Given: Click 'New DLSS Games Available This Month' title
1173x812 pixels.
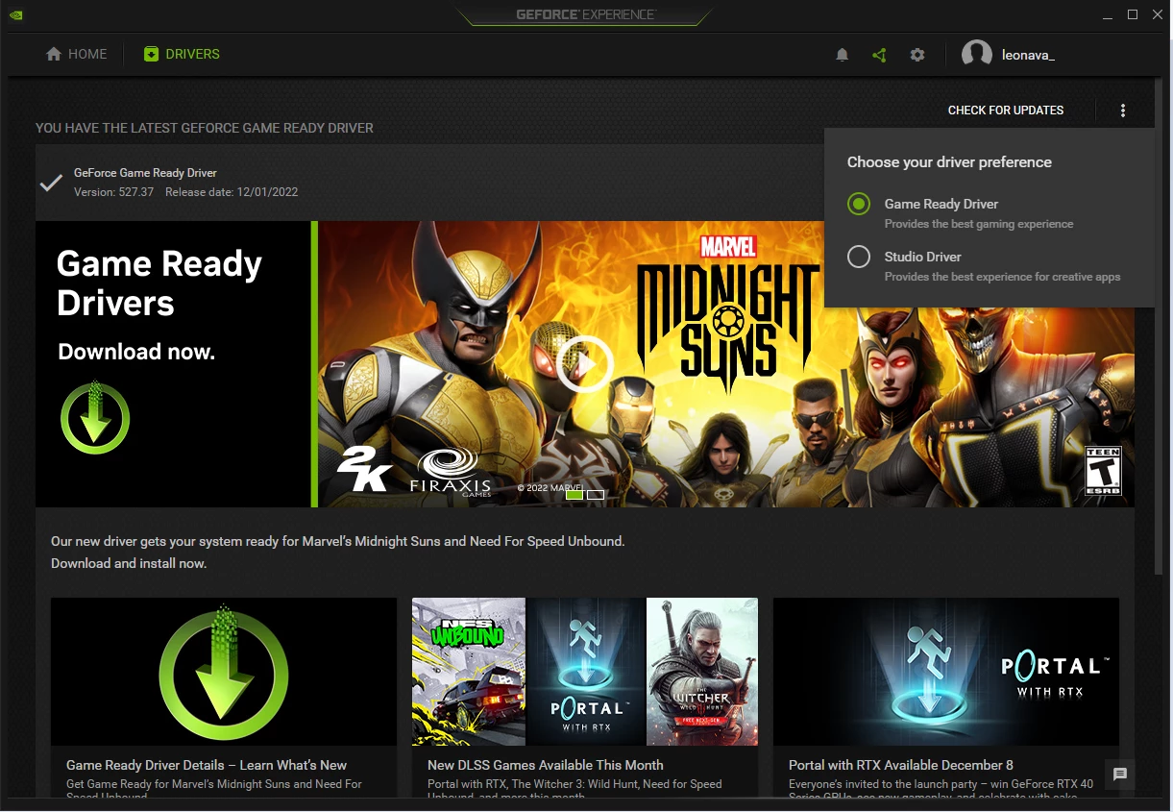Looking at the screenshot, I should tap(545, 765).
